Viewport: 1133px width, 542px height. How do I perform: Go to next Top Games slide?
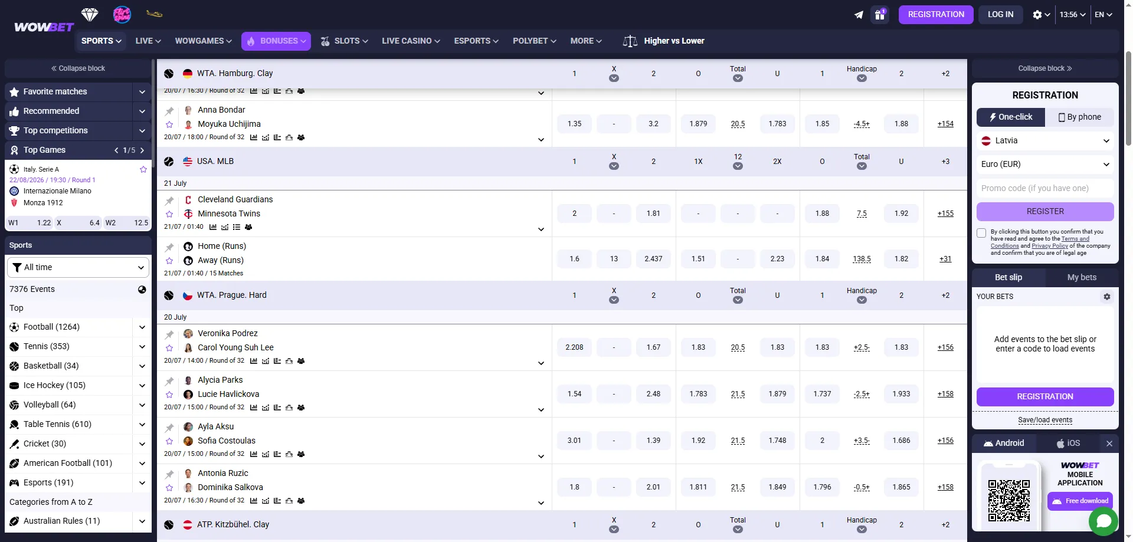click(142, 150)
